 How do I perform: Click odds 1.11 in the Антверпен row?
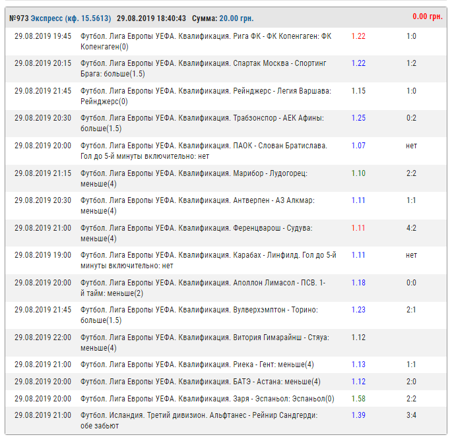pos(358,200)
